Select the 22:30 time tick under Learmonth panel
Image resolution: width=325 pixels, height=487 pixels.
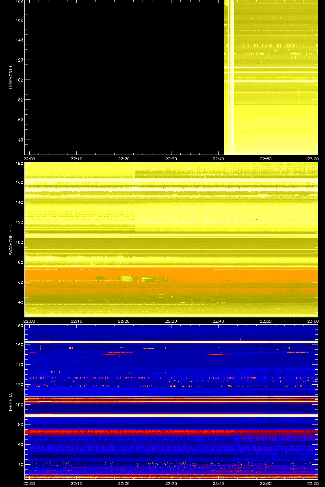(171, 159)
